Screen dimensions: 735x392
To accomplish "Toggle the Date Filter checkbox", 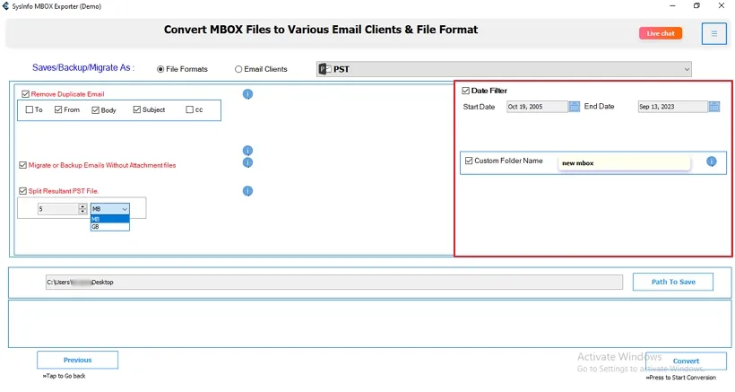I will click(465, 91).
